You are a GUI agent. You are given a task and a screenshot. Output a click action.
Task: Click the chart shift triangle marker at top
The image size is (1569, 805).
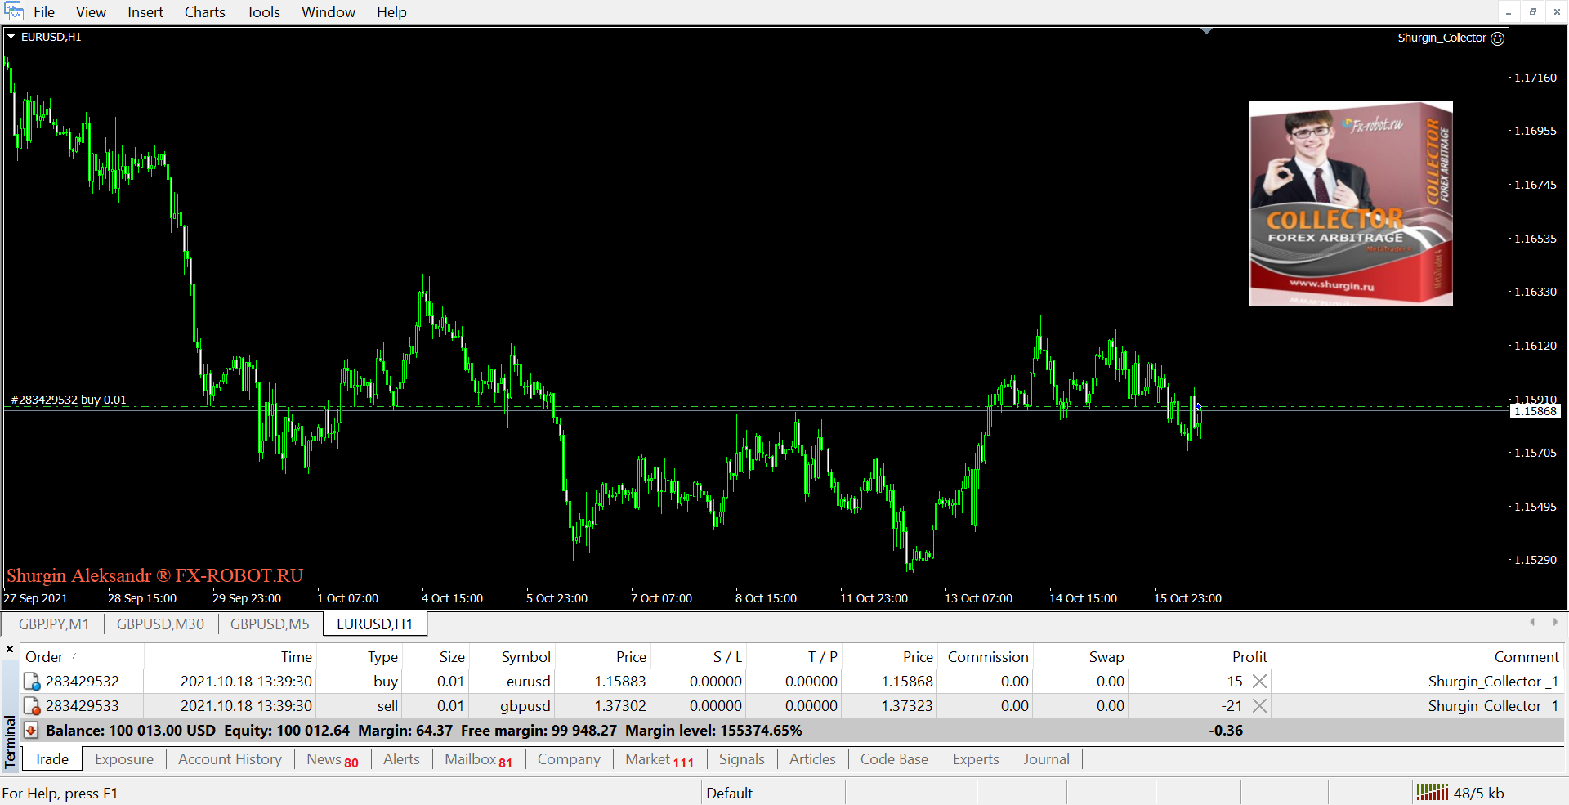point(1206,31)
